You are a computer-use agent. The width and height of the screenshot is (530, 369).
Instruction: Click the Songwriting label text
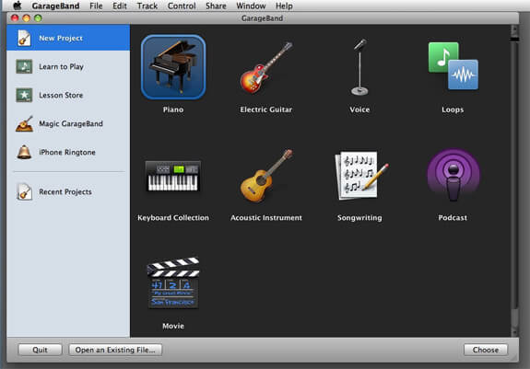359,218
